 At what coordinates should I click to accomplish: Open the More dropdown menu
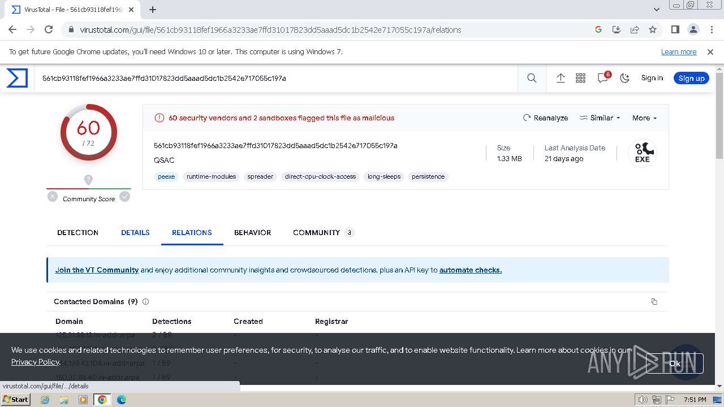(644, 118)
